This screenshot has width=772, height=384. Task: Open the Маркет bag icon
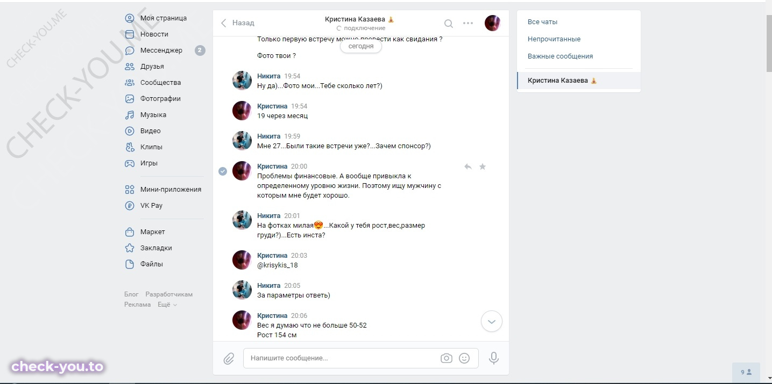pyautogui.click(x=130, y=232)
